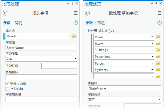Expand 批处理 输入表 chevron button
The width and height of the screenshot is (164, 110).
[111, 31]
